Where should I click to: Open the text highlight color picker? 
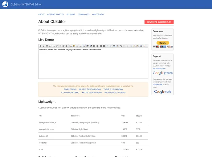(x=74, y=46)
